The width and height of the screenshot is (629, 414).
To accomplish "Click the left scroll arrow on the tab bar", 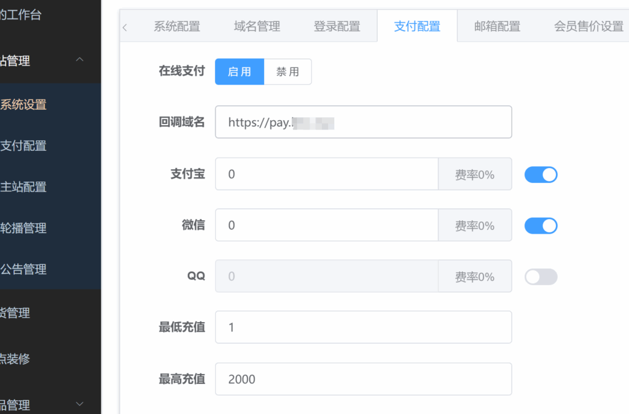I will click(125, 27).
